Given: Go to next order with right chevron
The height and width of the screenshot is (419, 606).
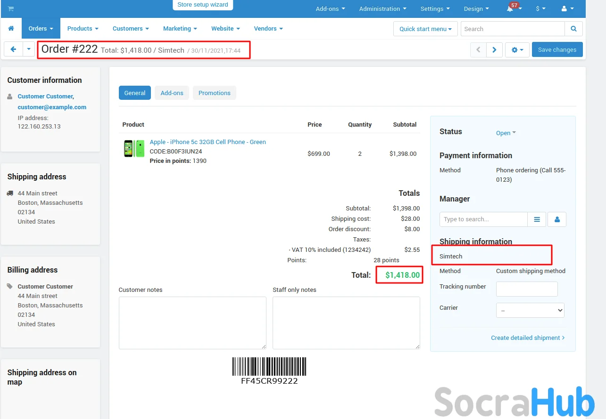Looking at the screenshot, I should (x=494, y=49).
